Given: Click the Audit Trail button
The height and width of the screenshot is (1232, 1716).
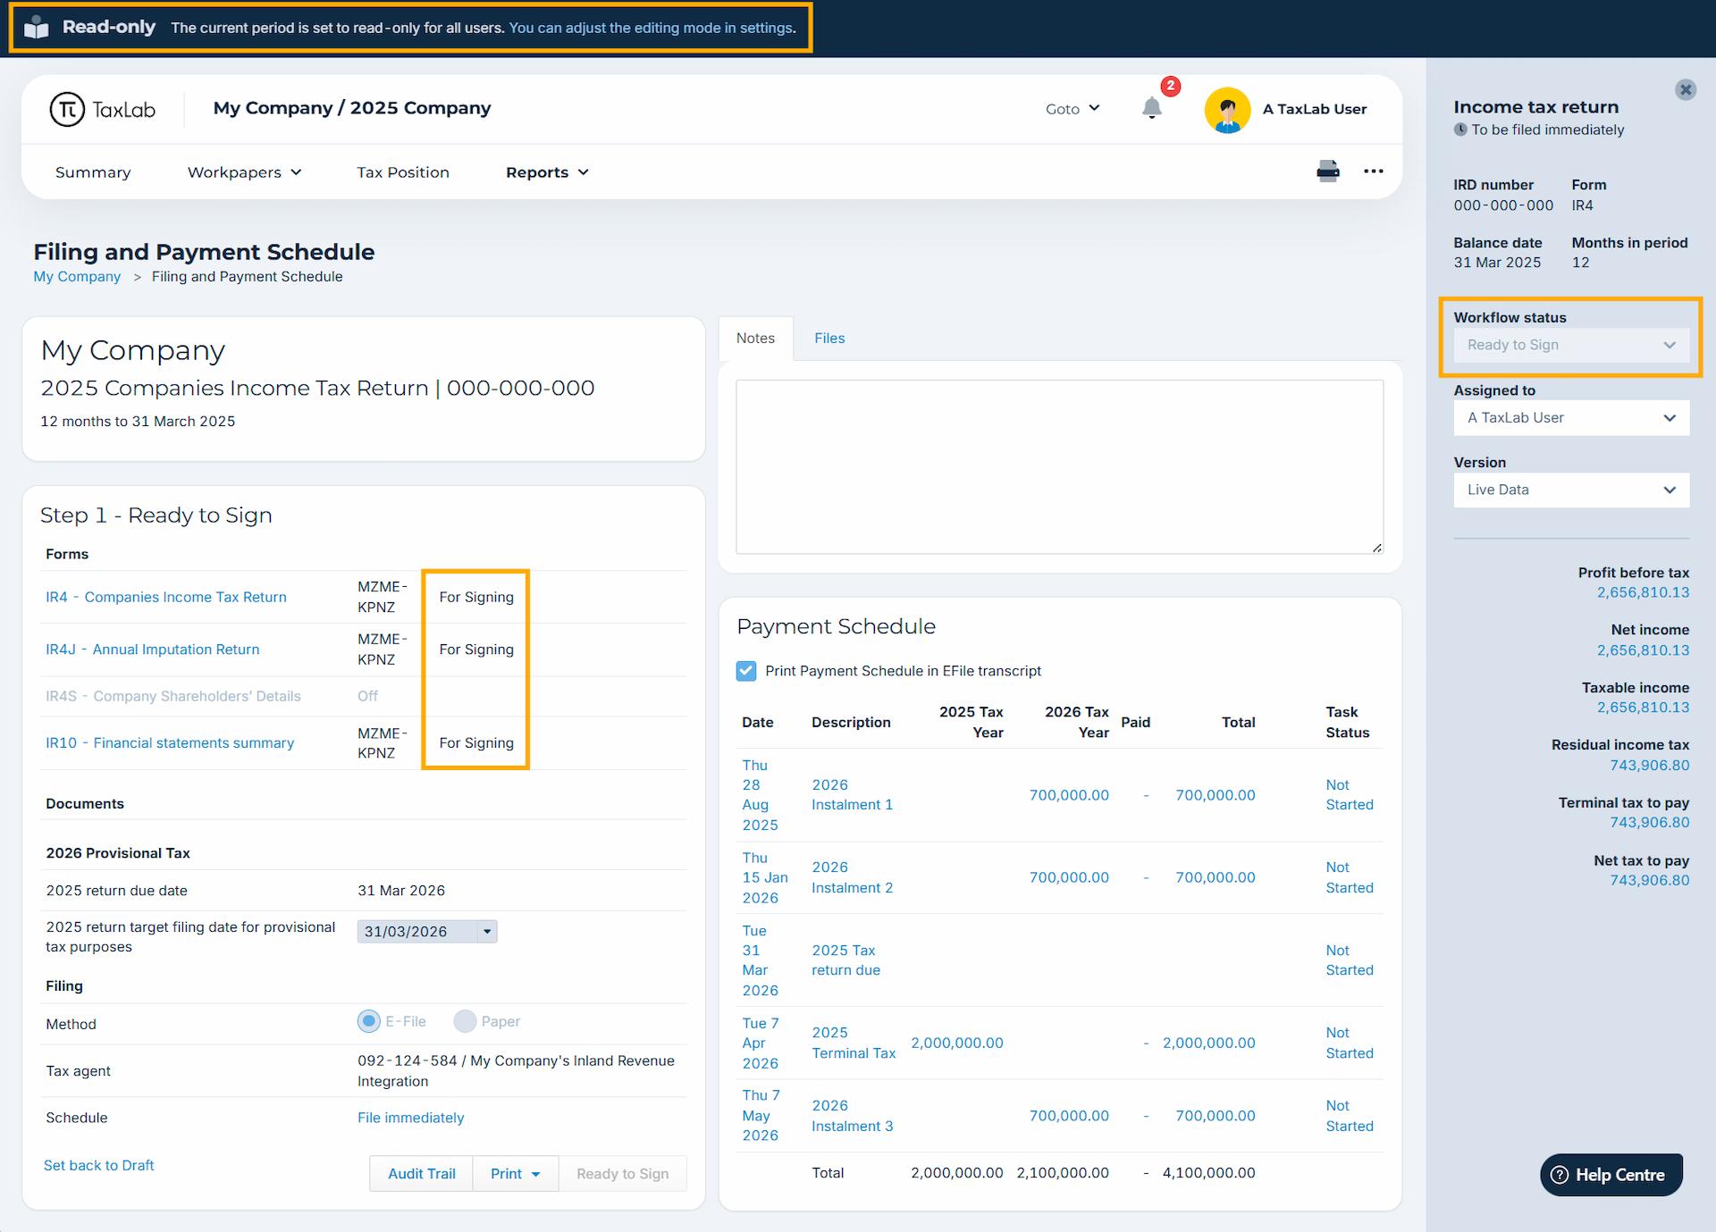Looking at the screenshot, I should (421, 1173).
